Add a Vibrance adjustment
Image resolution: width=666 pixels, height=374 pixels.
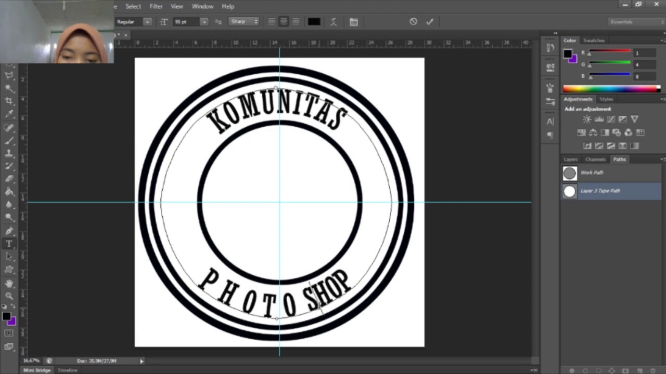635,119
